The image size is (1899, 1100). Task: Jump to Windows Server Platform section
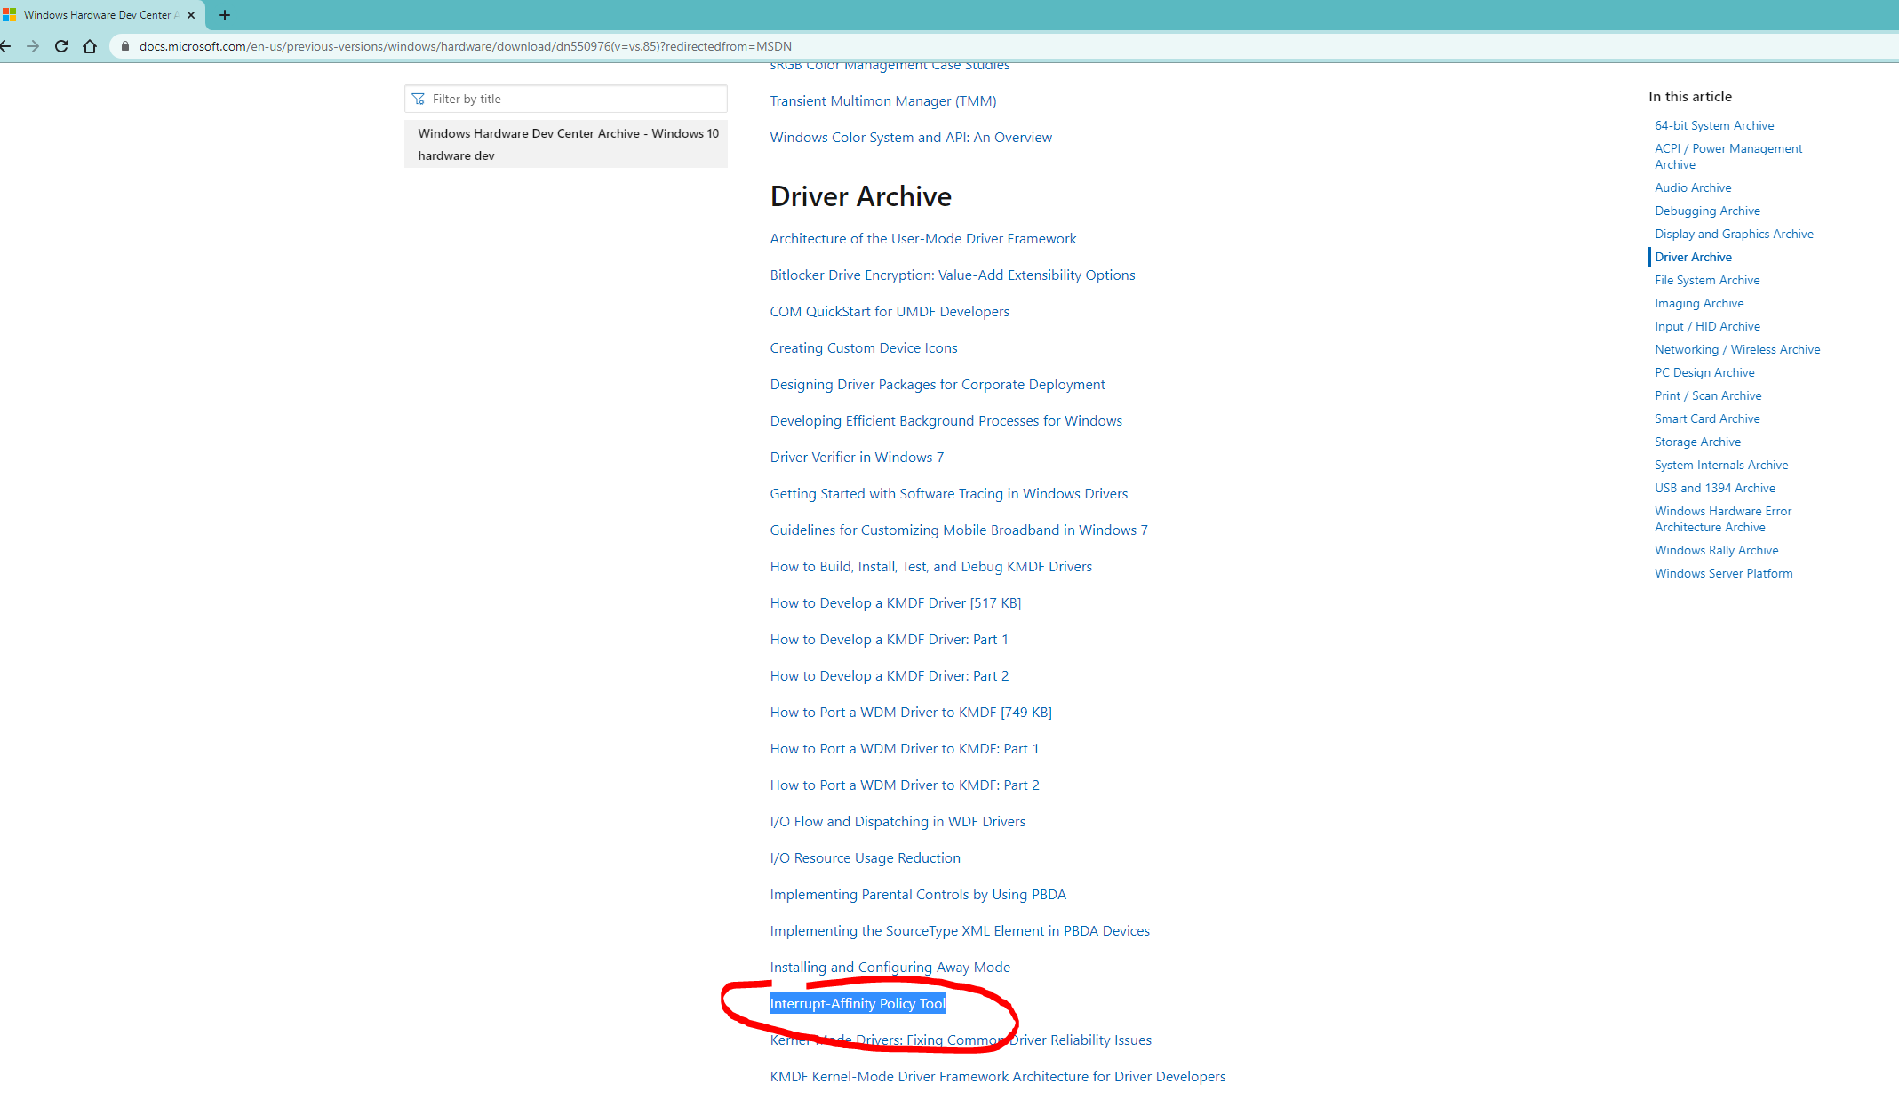pos(1724,574)
